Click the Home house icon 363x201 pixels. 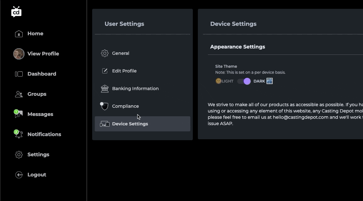19,34
